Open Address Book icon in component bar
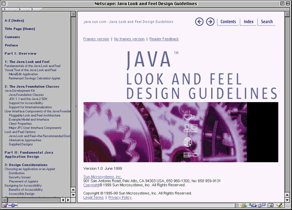The height and width of the screenshot is (210, 292). click(x=270, y=205)
